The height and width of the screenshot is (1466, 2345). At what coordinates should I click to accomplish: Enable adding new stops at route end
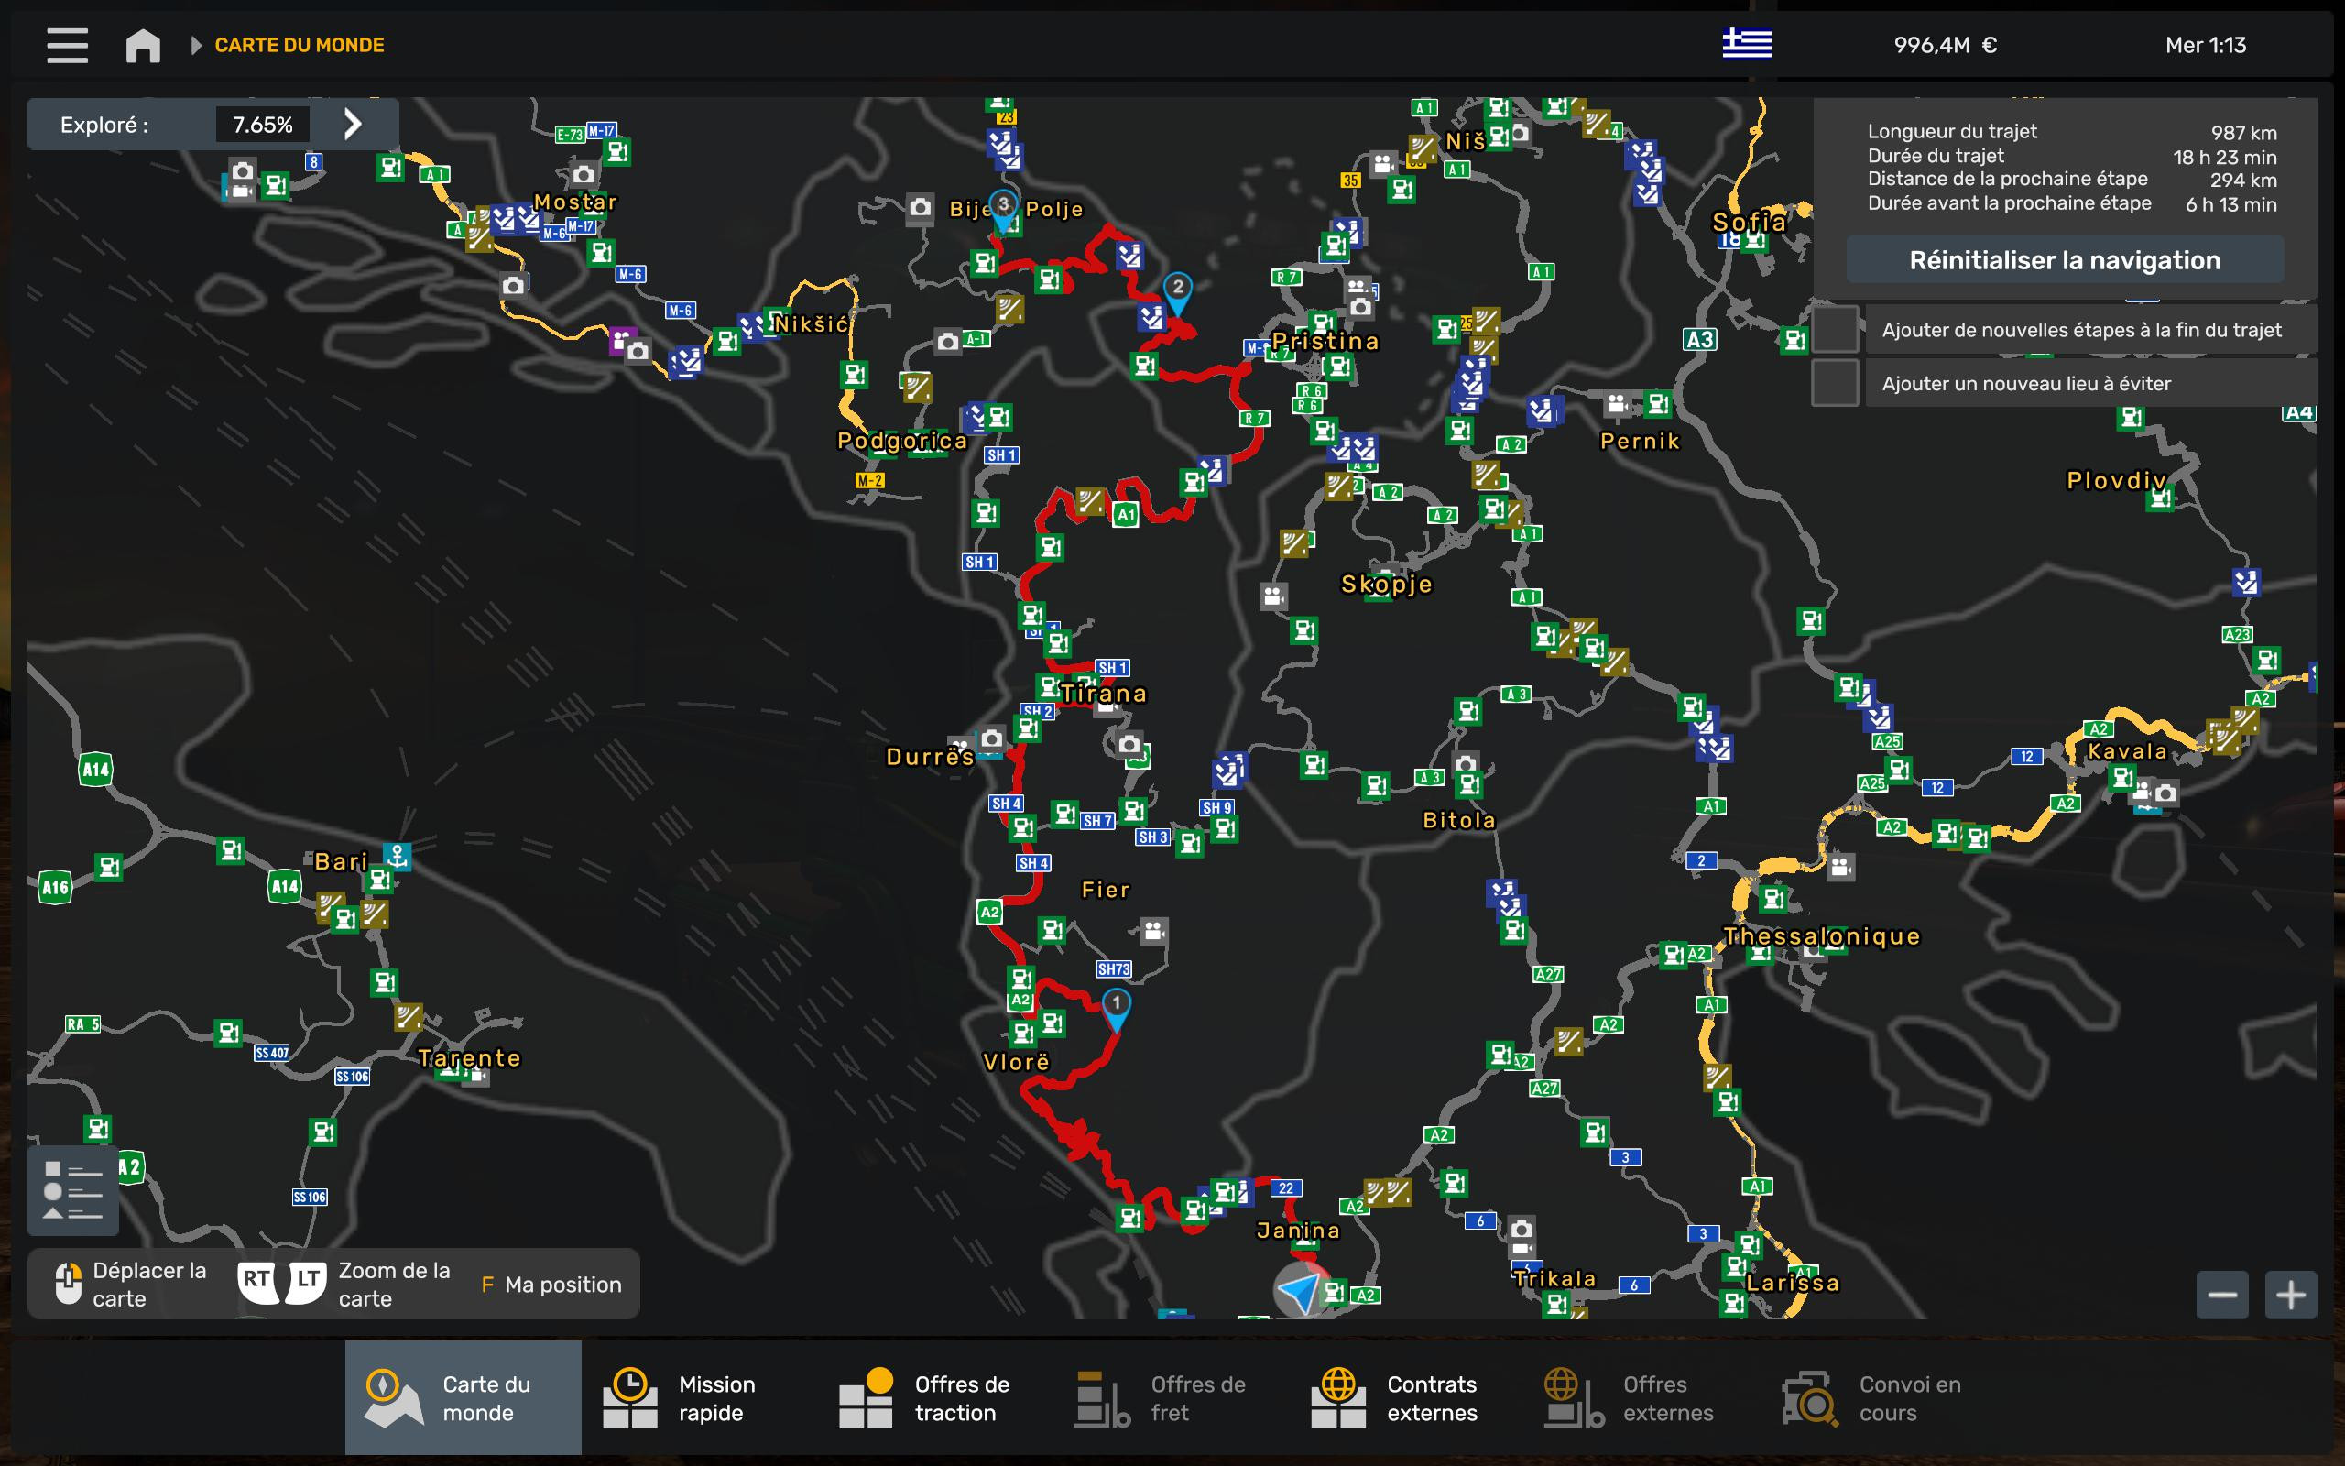point(1835,330)
